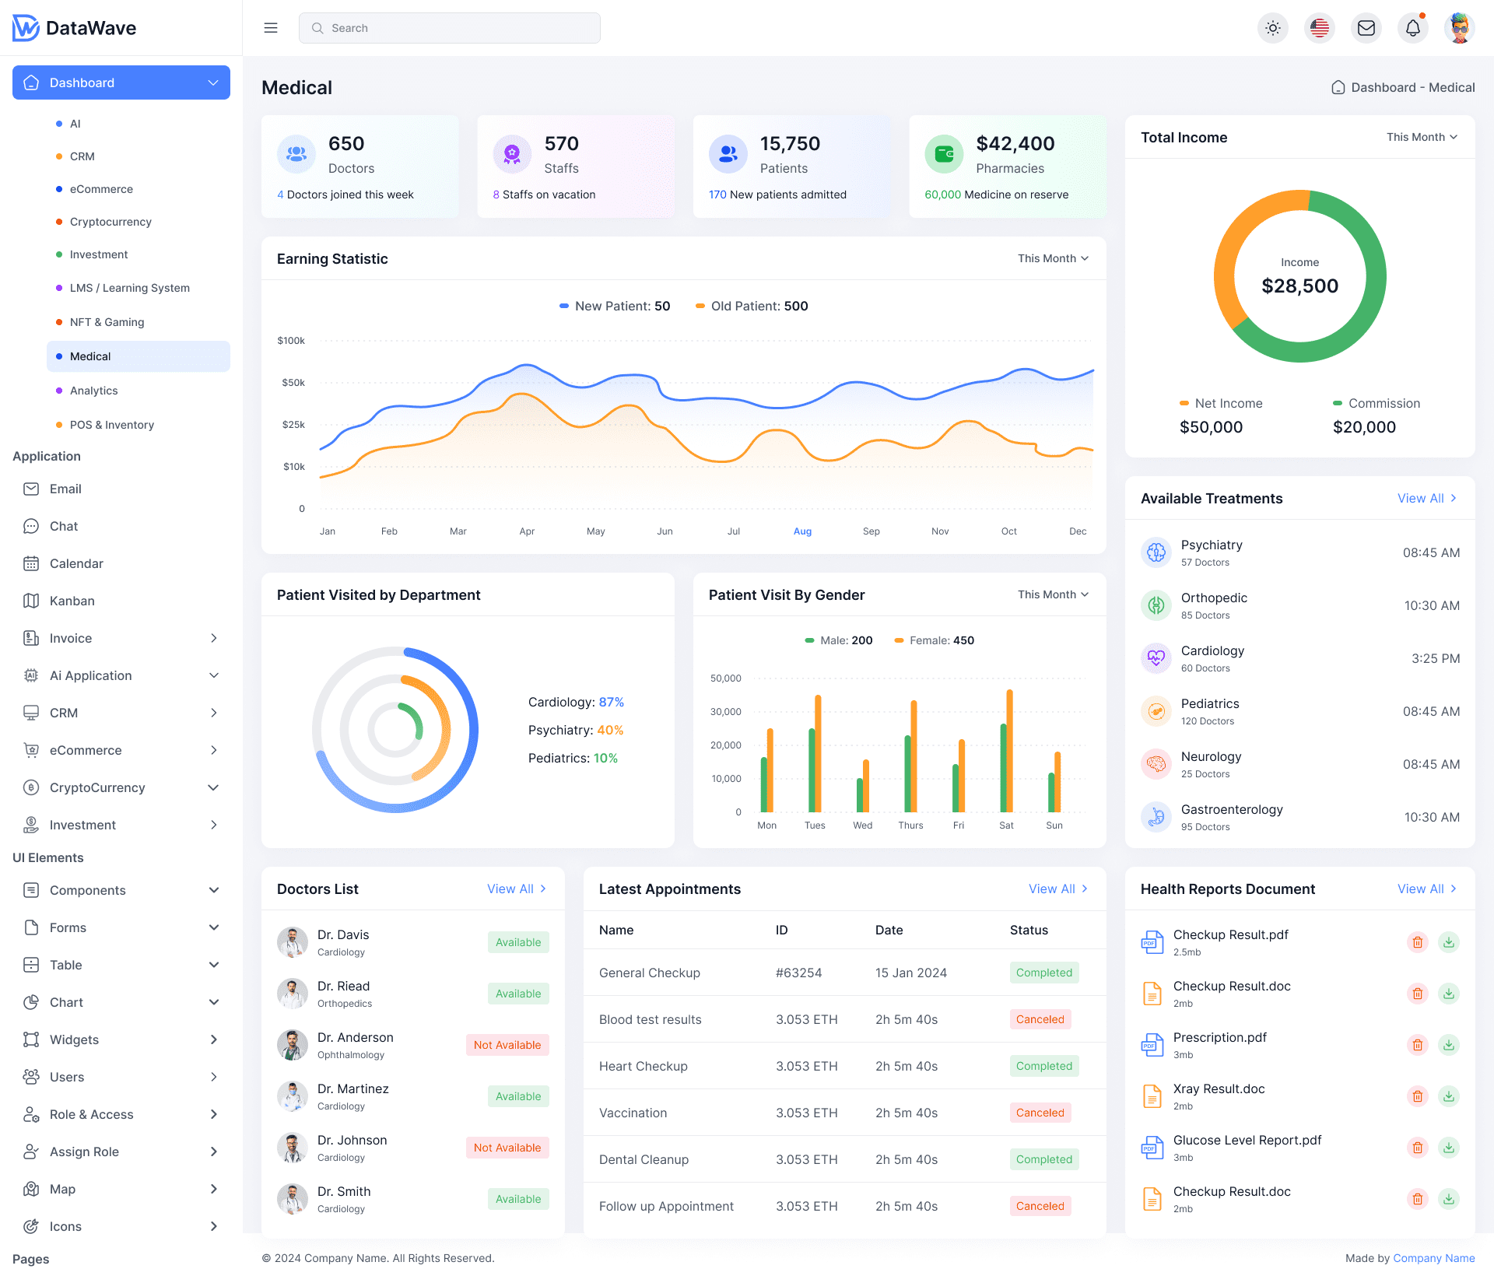This screenshot has height=1283, width=1494.
Task: Open the Kanban board from sidebar
Action: tap(72, 600)
